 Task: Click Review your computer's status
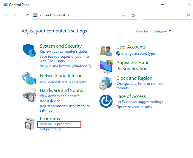coord(64,51)
